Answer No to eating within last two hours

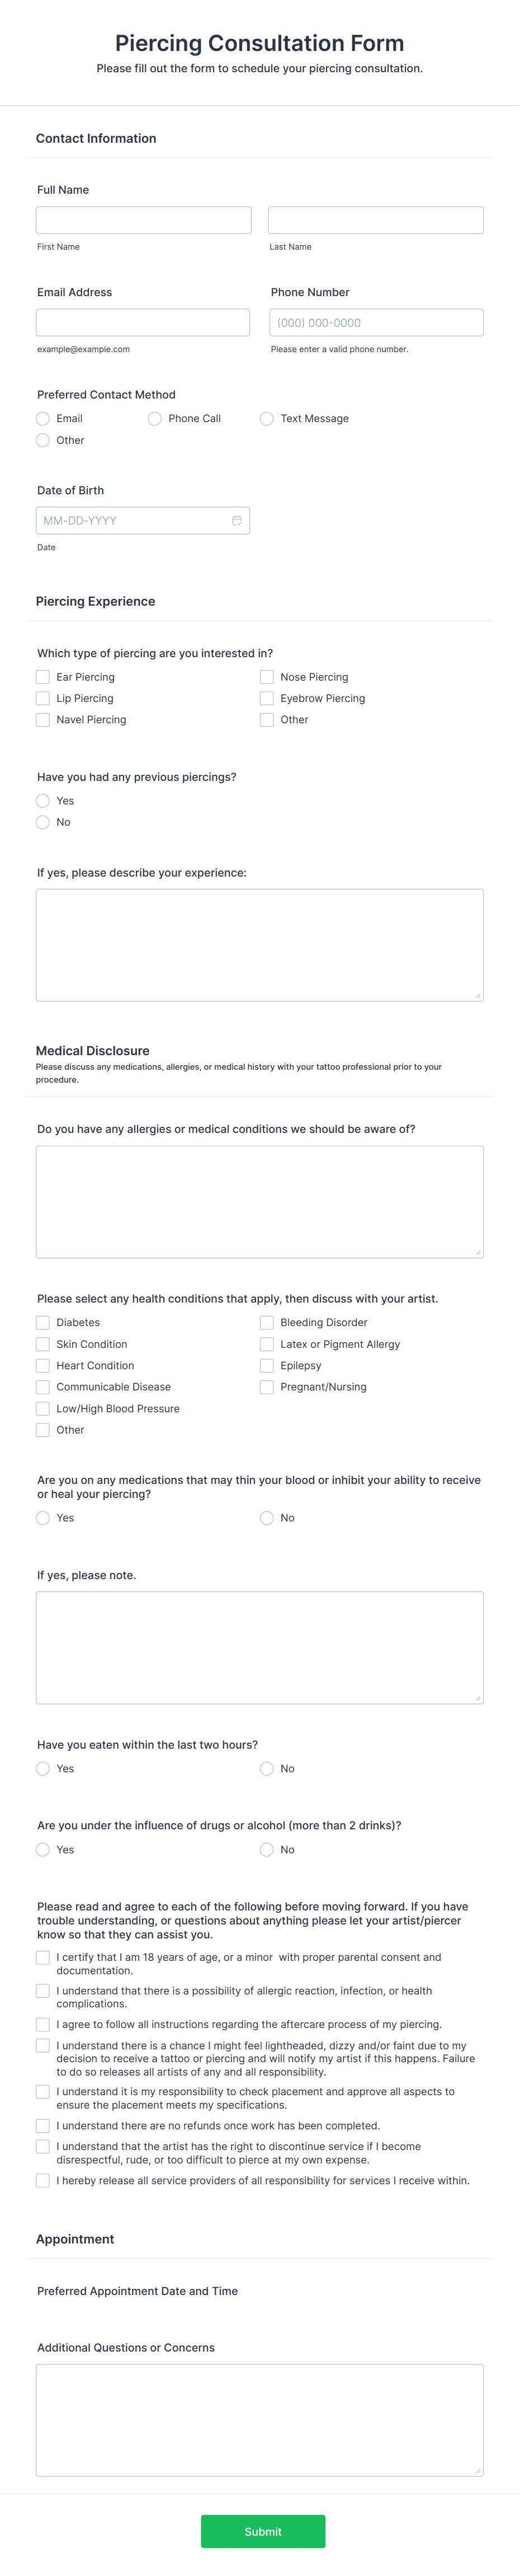267,1768
